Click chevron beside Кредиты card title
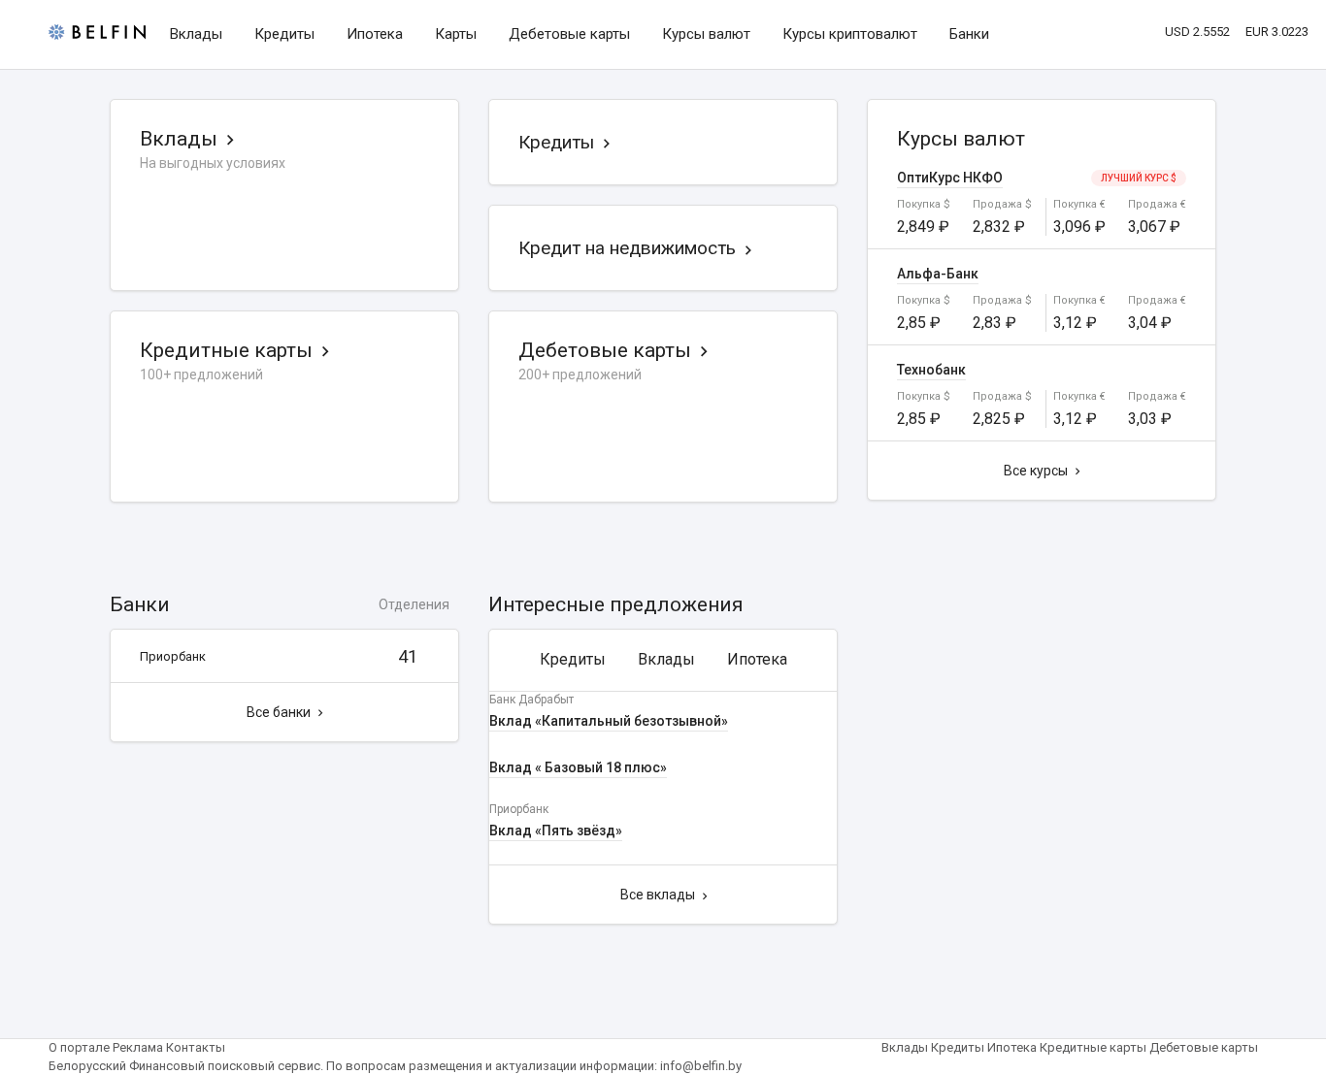 (607, 144)
